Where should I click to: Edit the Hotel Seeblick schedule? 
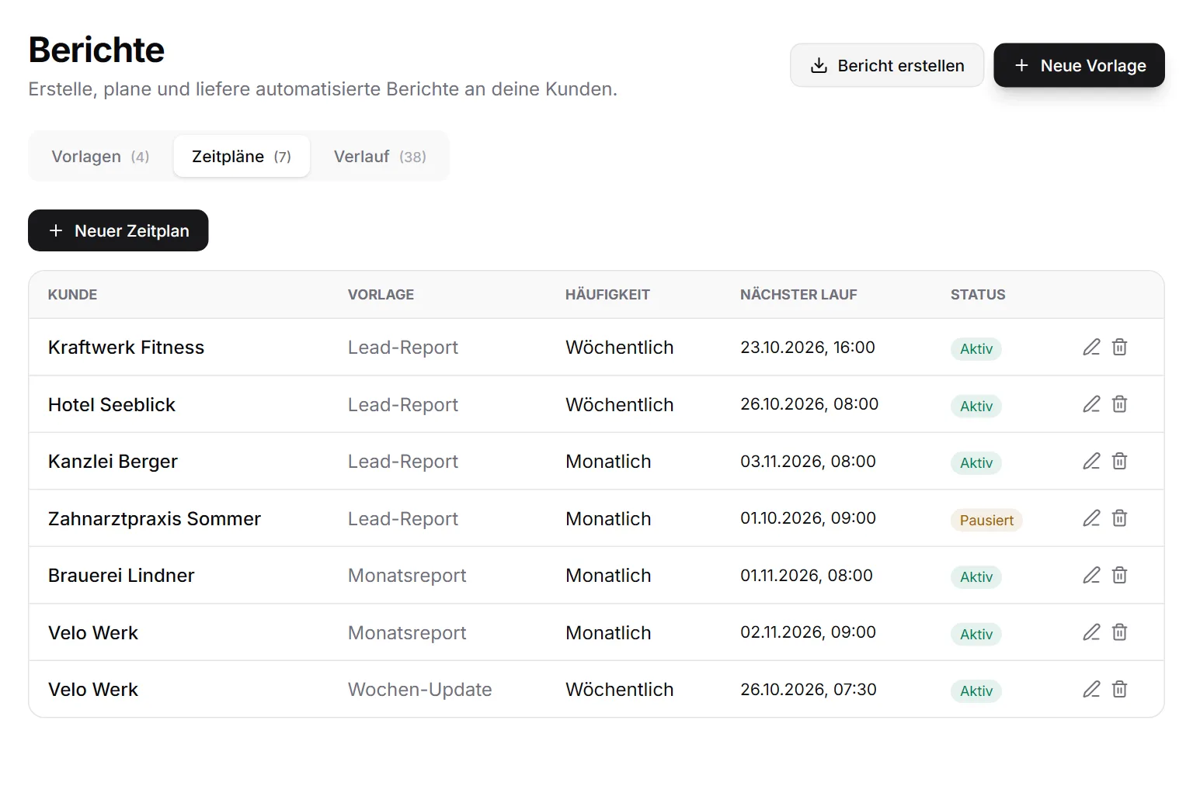coord(1091,404)
